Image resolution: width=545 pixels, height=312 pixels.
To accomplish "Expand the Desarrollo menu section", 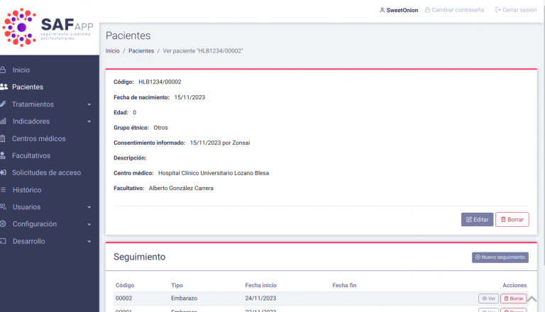I will coord(89,242).
